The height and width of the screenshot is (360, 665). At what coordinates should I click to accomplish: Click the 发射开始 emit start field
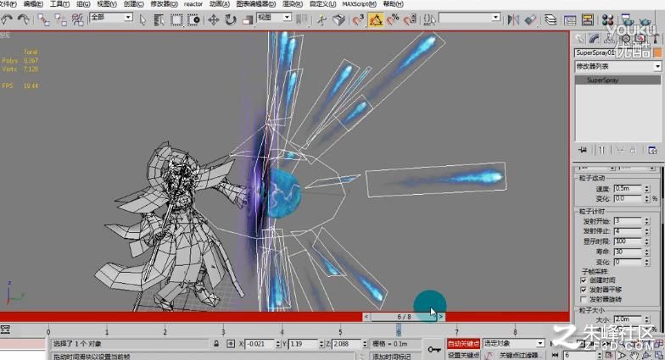point(628,221)
